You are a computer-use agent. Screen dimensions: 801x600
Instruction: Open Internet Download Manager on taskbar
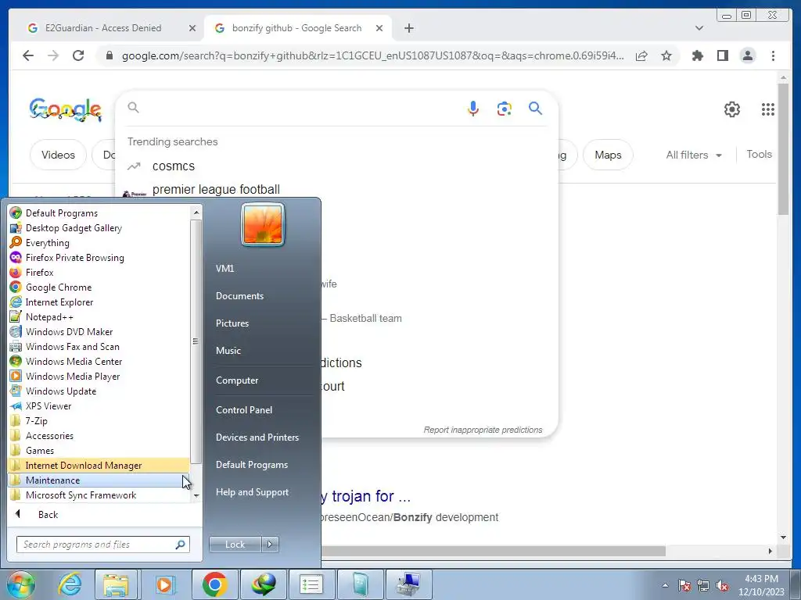(x=263, y=584)
